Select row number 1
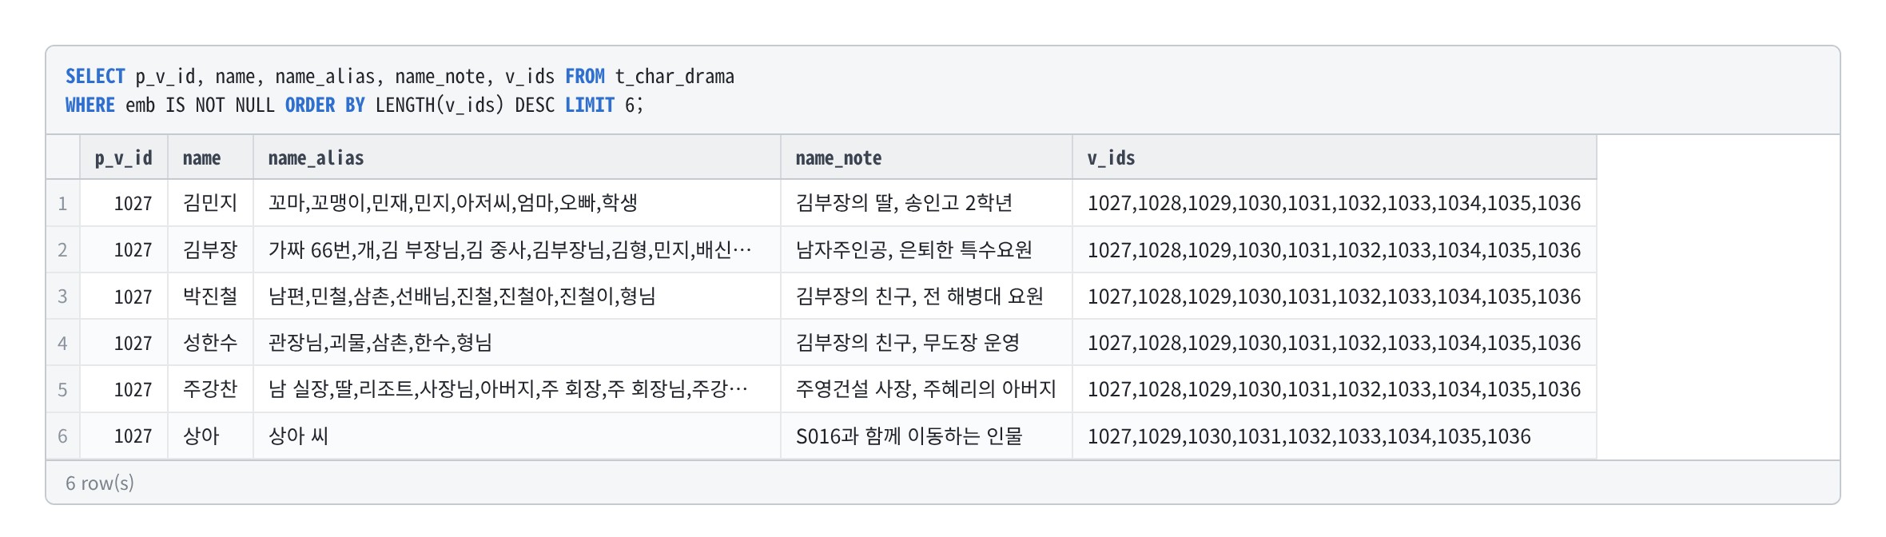The height and width of the screenshot is (537, 1886). (x=62, y=203)
